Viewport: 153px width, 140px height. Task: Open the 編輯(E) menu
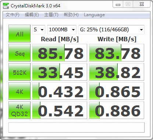32,15
